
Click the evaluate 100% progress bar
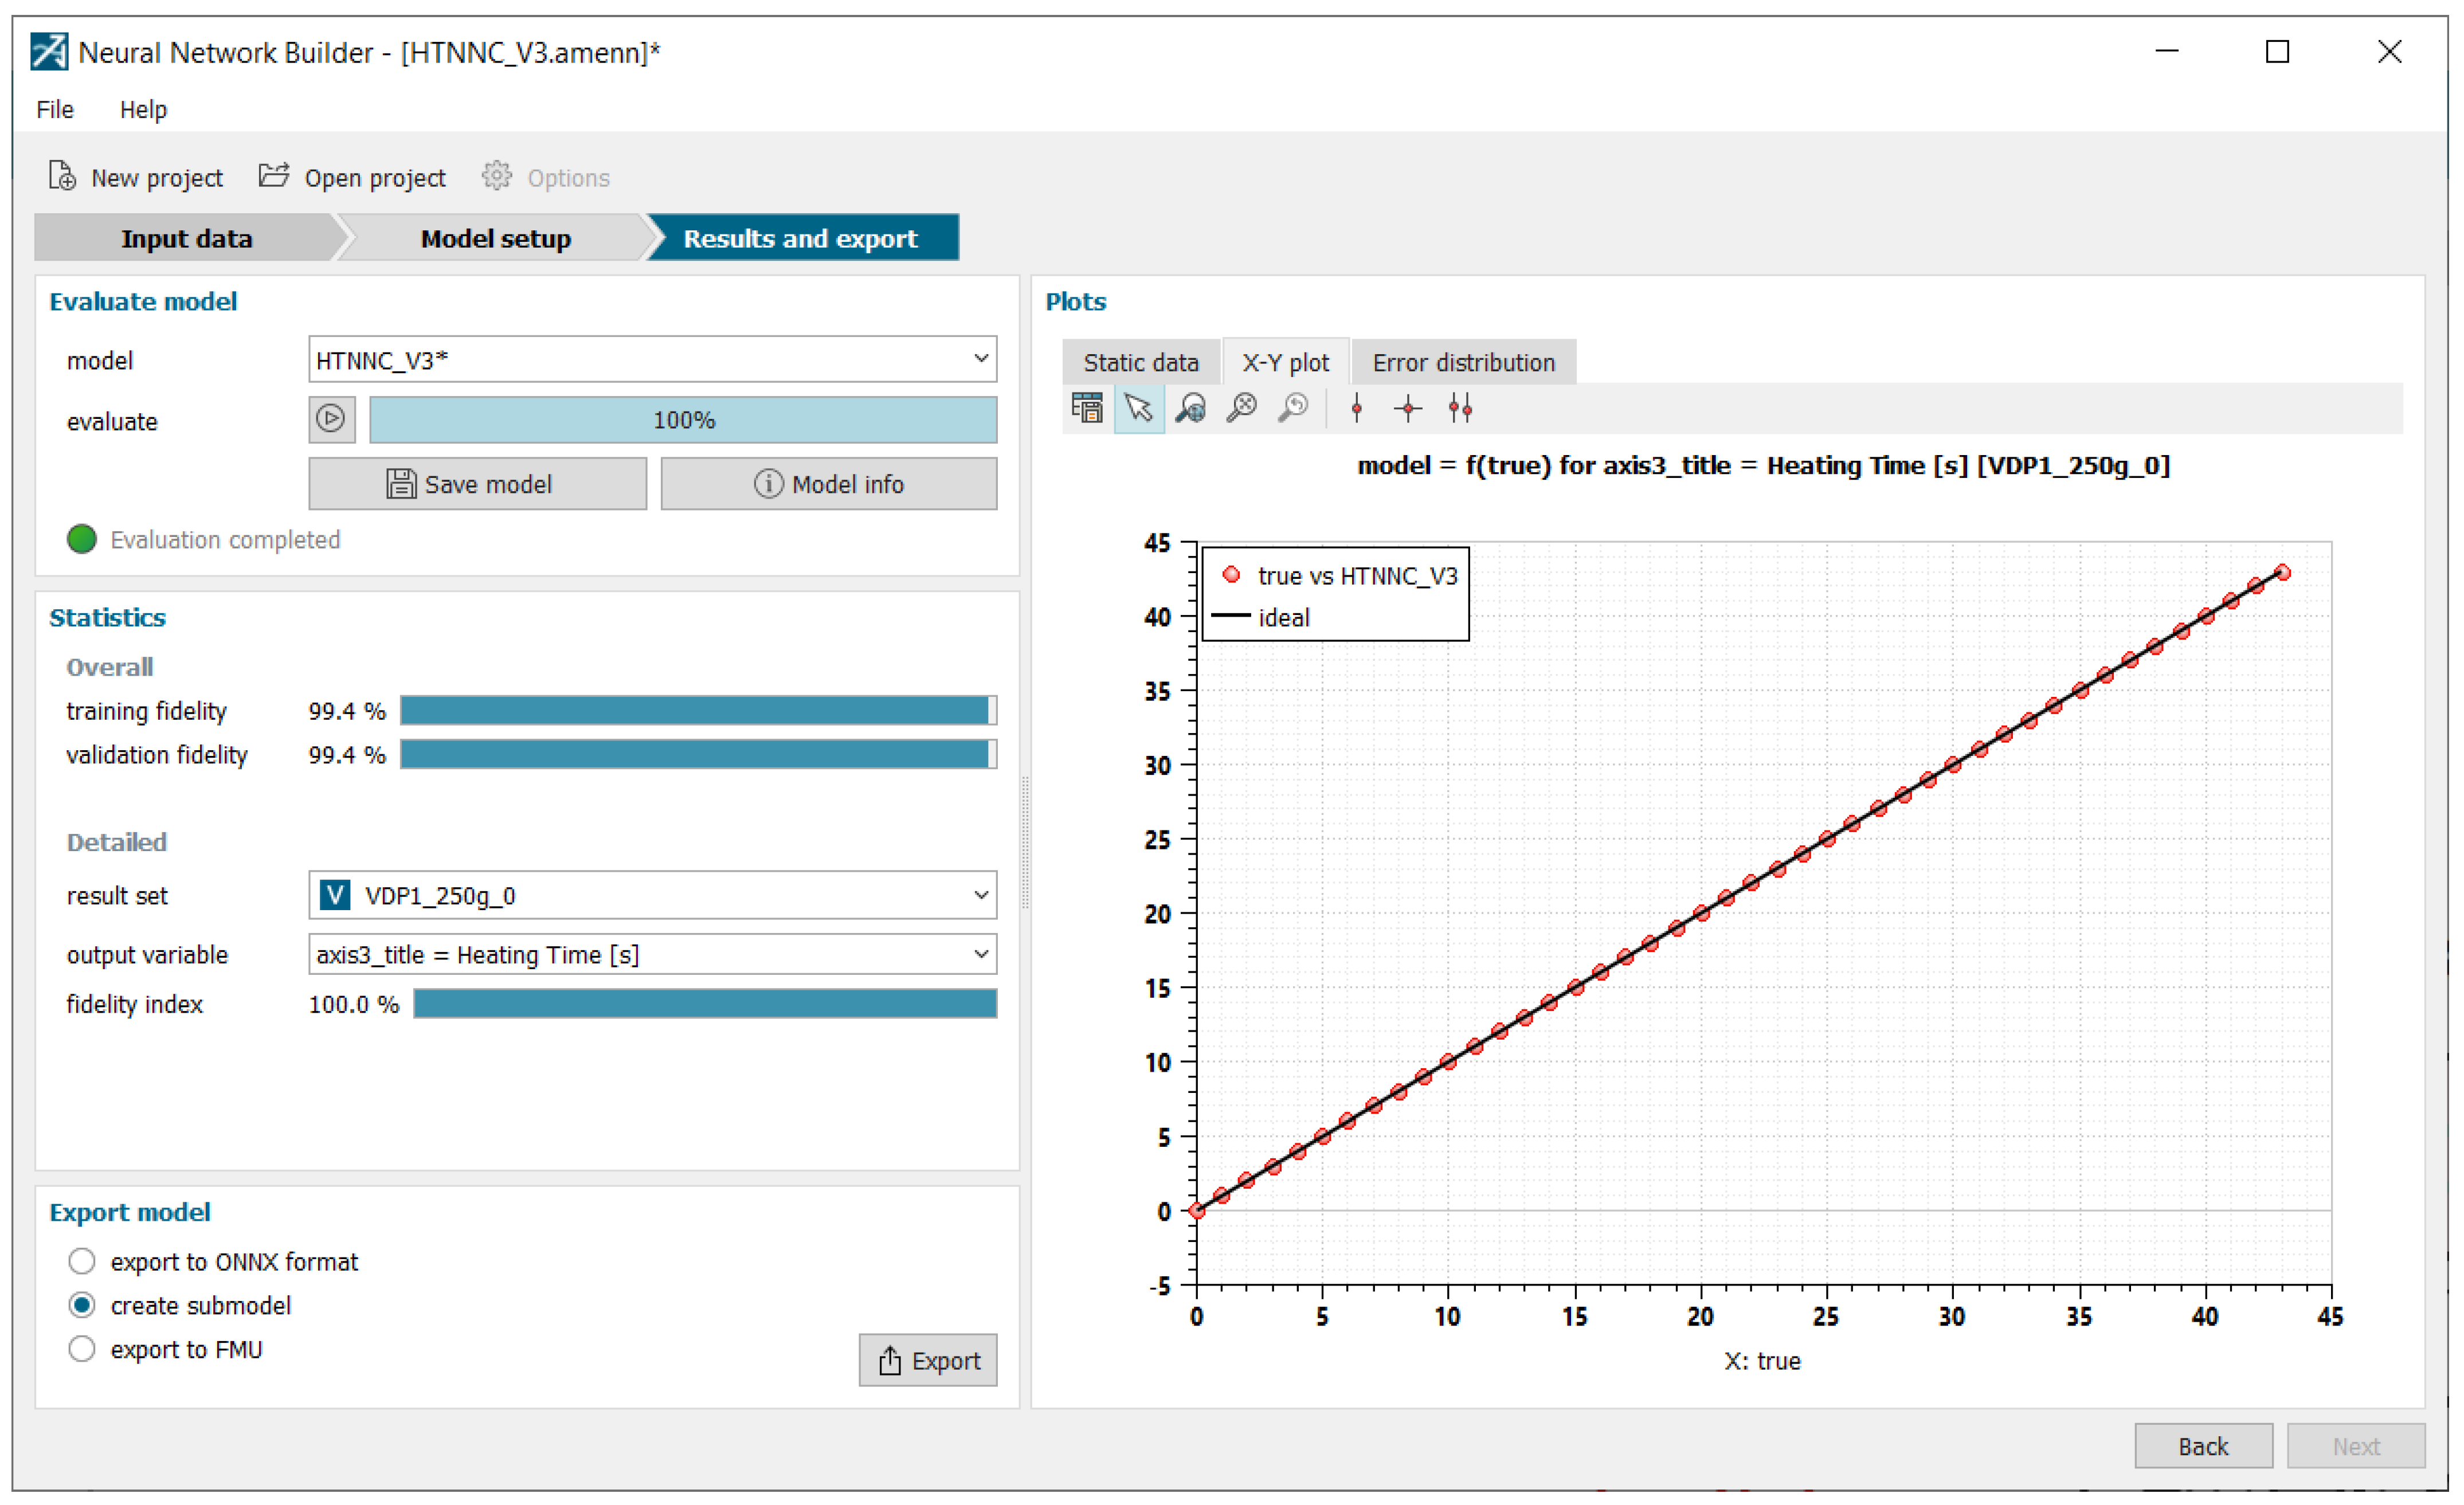tap(683, 420)
